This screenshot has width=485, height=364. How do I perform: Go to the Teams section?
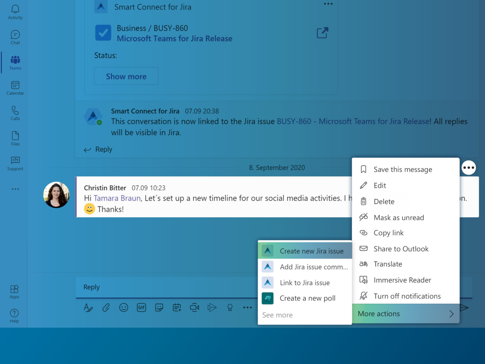click(x=15, y=63)
